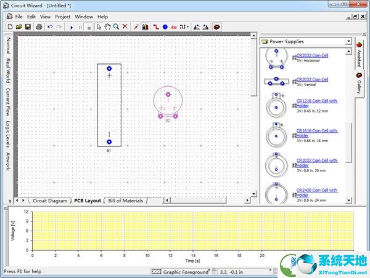Open the Help menu
Screen dimensions: 370x278
pyautogui.click(x=103, y=17)
